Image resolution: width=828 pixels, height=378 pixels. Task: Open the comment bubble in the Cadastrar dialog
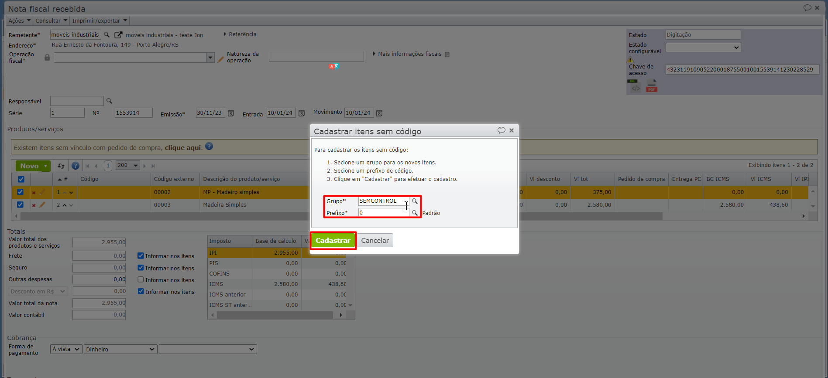point(502,130)
